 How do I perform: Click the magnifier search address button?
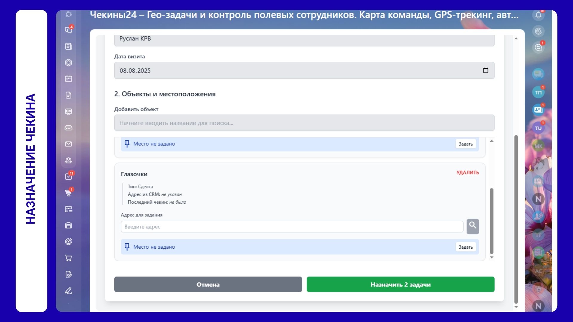(473, 226)
